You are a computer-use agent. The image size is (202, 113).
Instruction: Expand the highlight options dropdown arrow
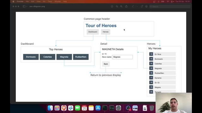click(x=137, y=6)
